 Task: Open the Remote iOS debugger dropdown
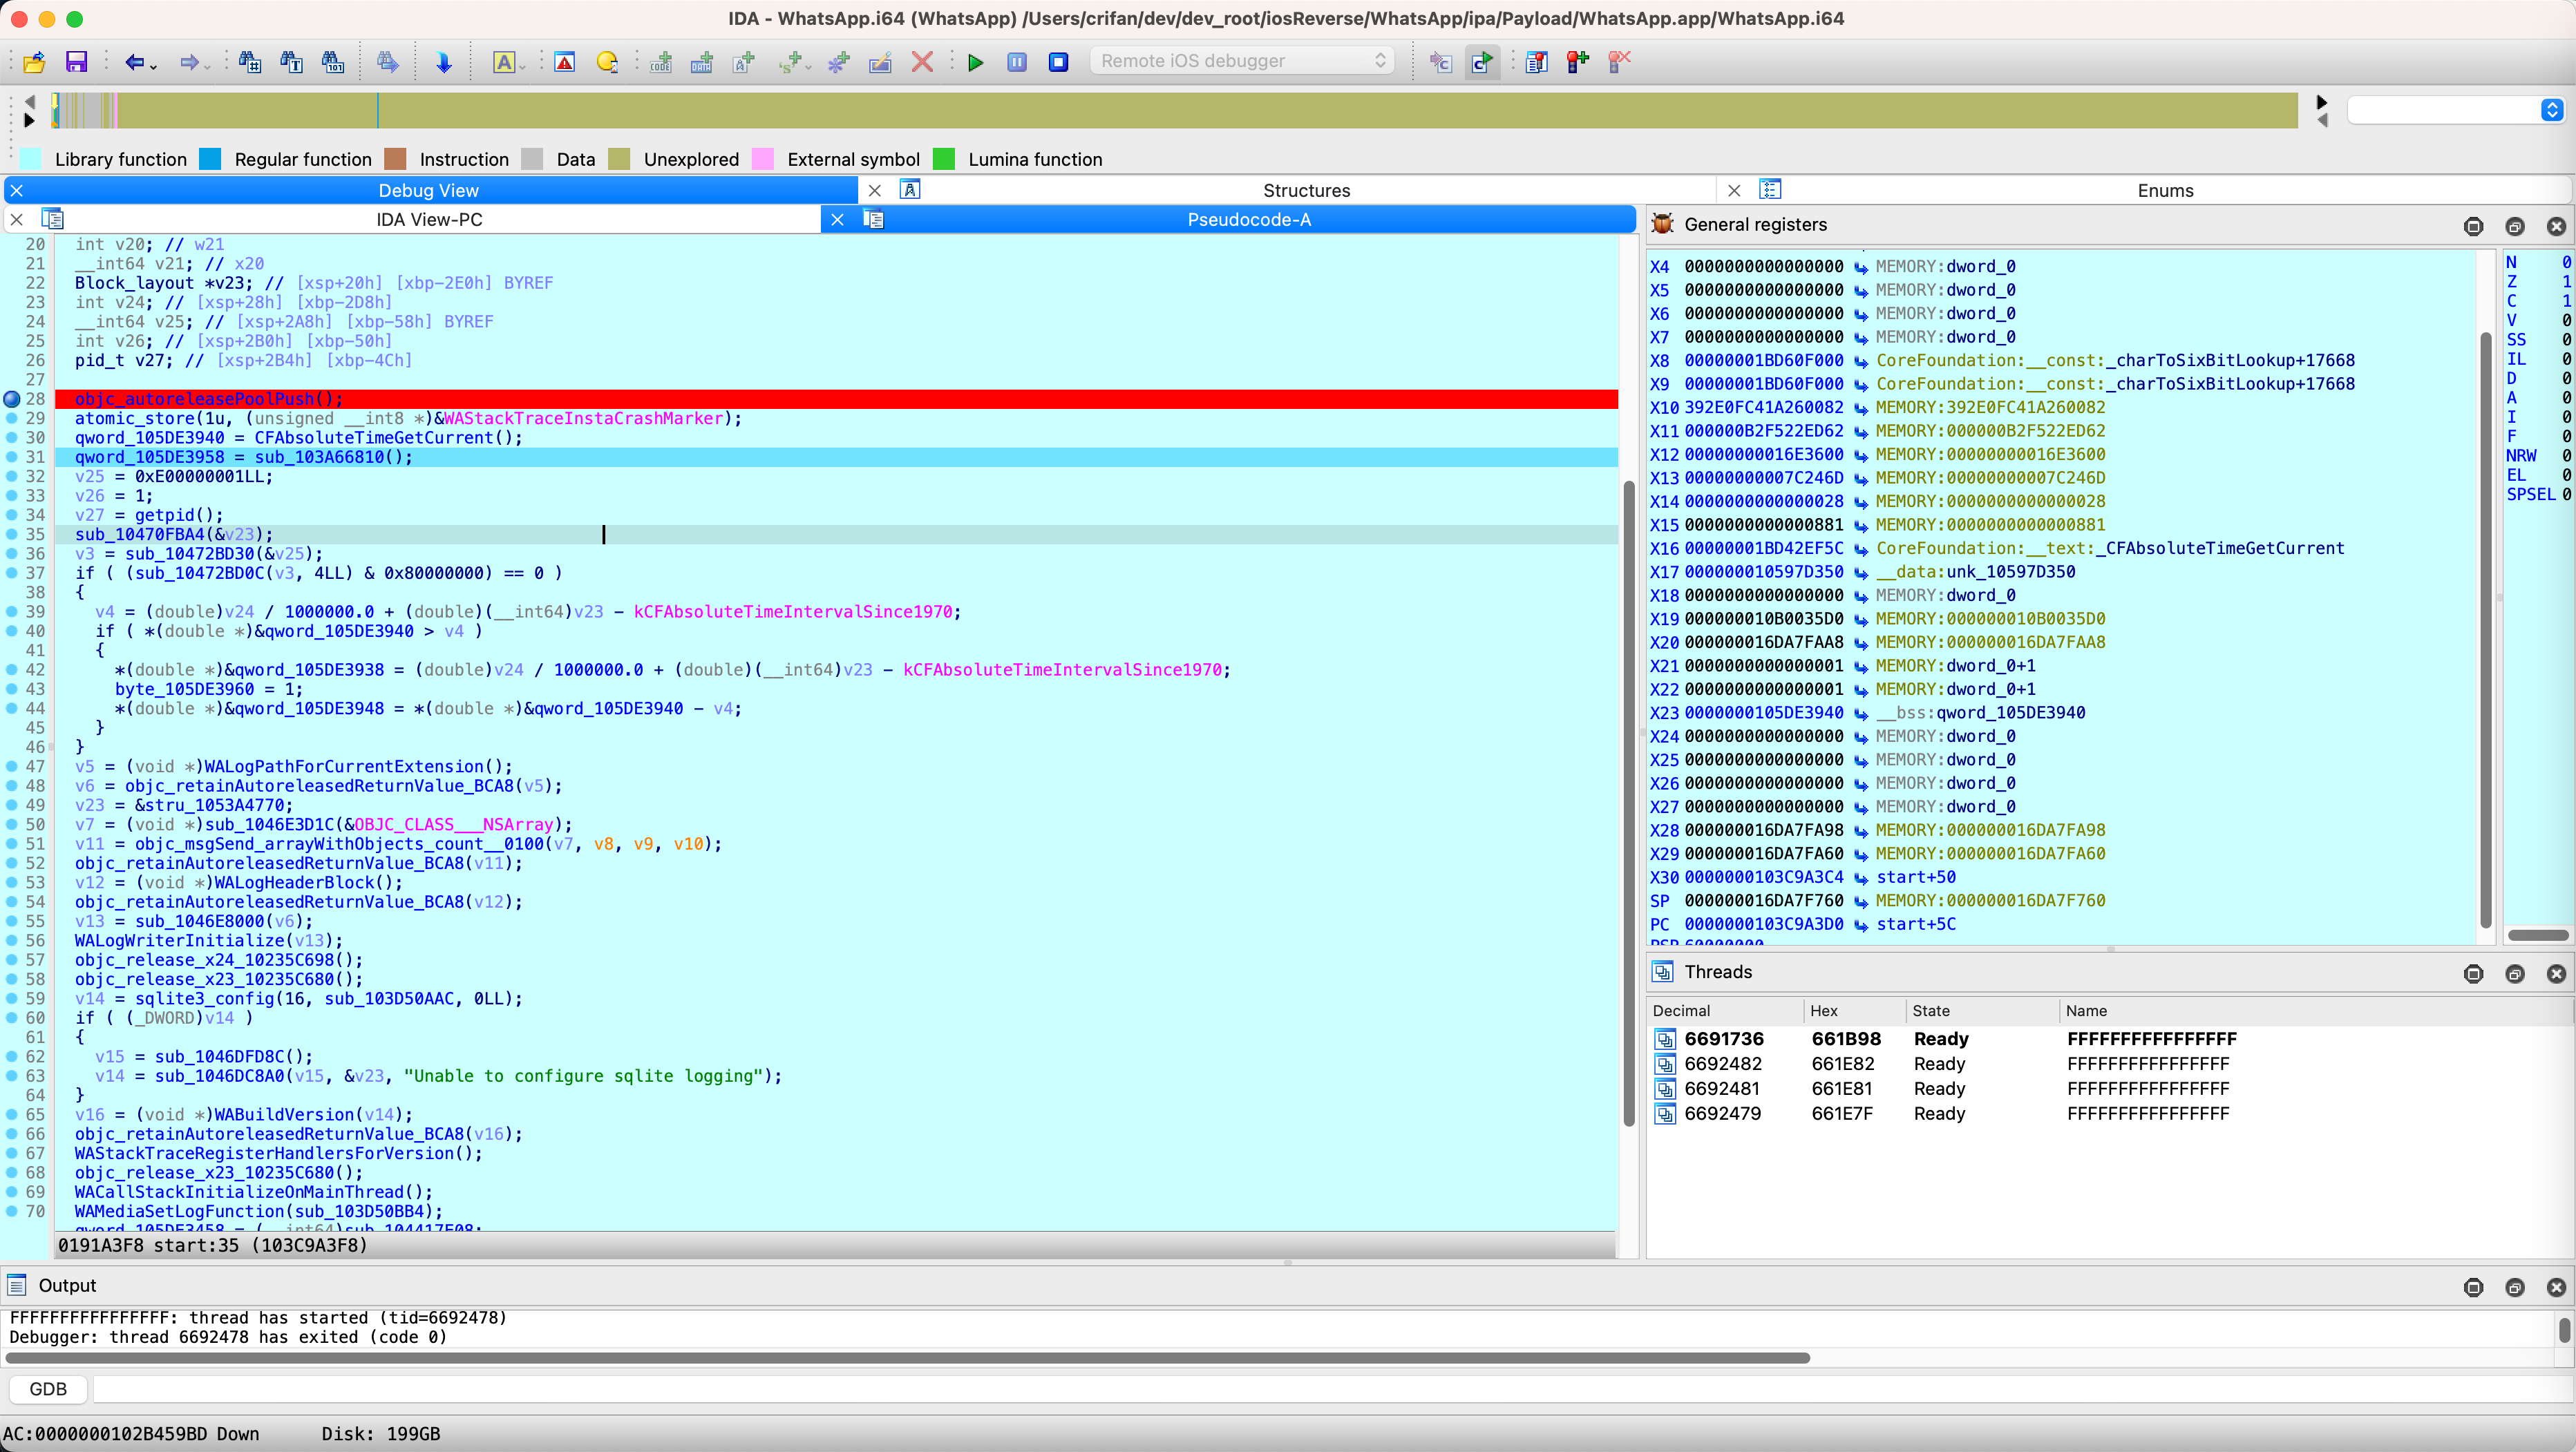(1242, 61)
